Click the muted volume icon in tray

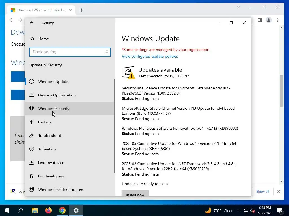point(252,211)
